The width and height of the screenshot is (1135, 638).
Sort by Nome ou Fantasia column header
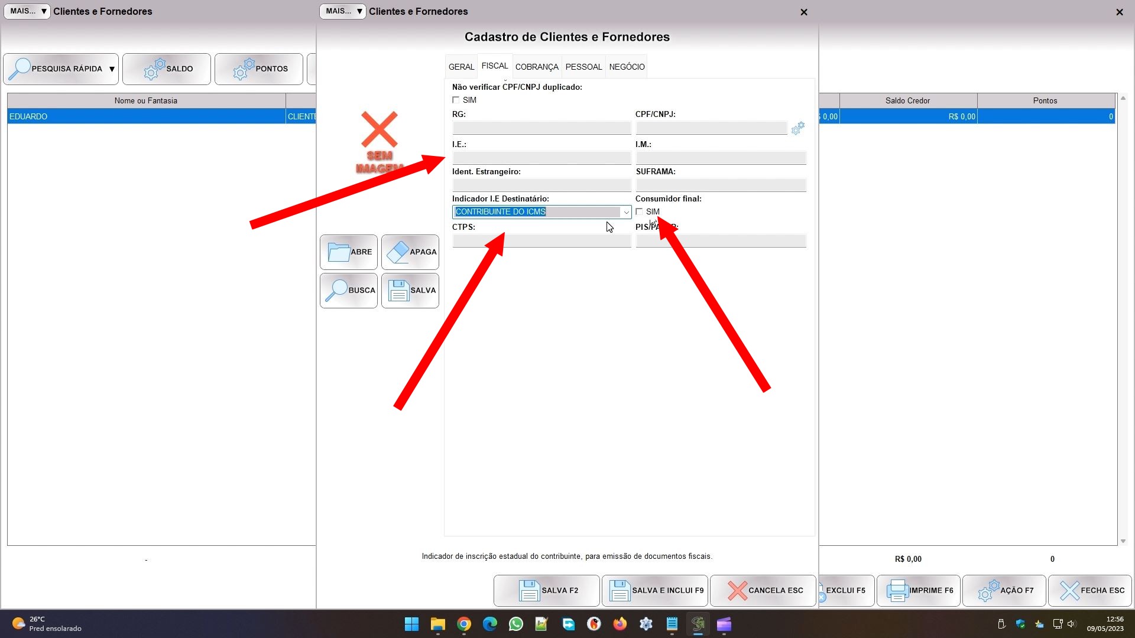pos(146,101)
